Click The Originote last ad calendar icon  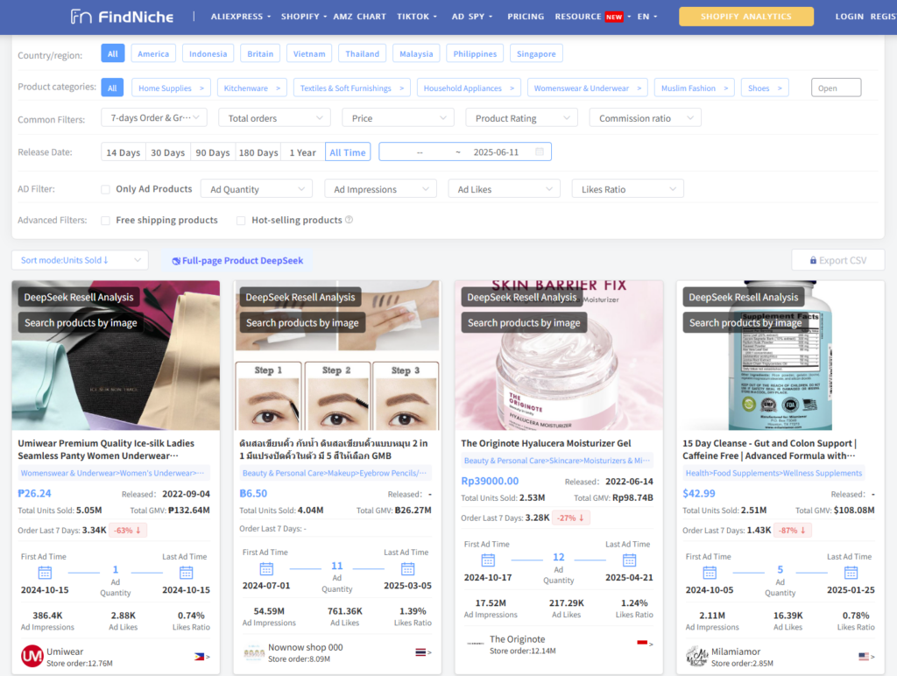(629, 560)
